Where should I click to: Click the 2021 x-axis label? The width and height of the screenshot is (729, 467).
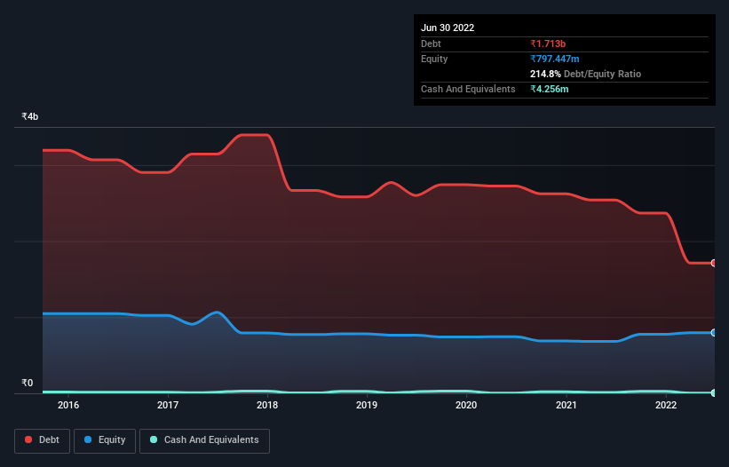(x=567, y=405)
